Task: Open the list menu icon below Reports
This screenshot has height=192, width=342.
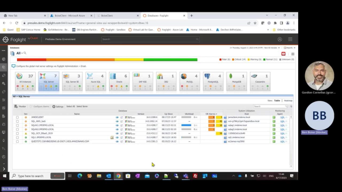Action: [x=293, y=54]
